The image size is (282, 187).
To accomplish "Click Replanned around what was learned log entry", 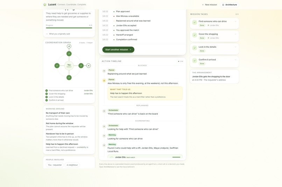I will click(133, 21).
